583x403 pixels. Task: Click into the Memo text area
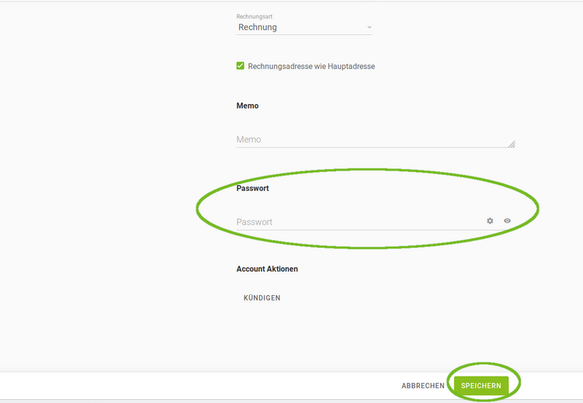point(376,140)
